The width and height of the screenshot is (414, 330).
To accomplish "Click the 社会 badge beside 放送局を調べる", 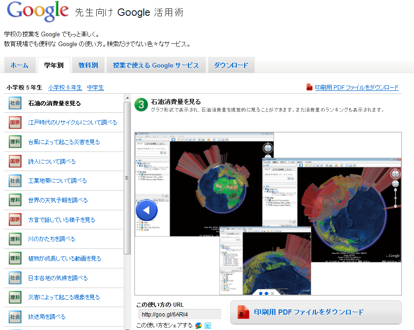I will [x=15, y=317].
